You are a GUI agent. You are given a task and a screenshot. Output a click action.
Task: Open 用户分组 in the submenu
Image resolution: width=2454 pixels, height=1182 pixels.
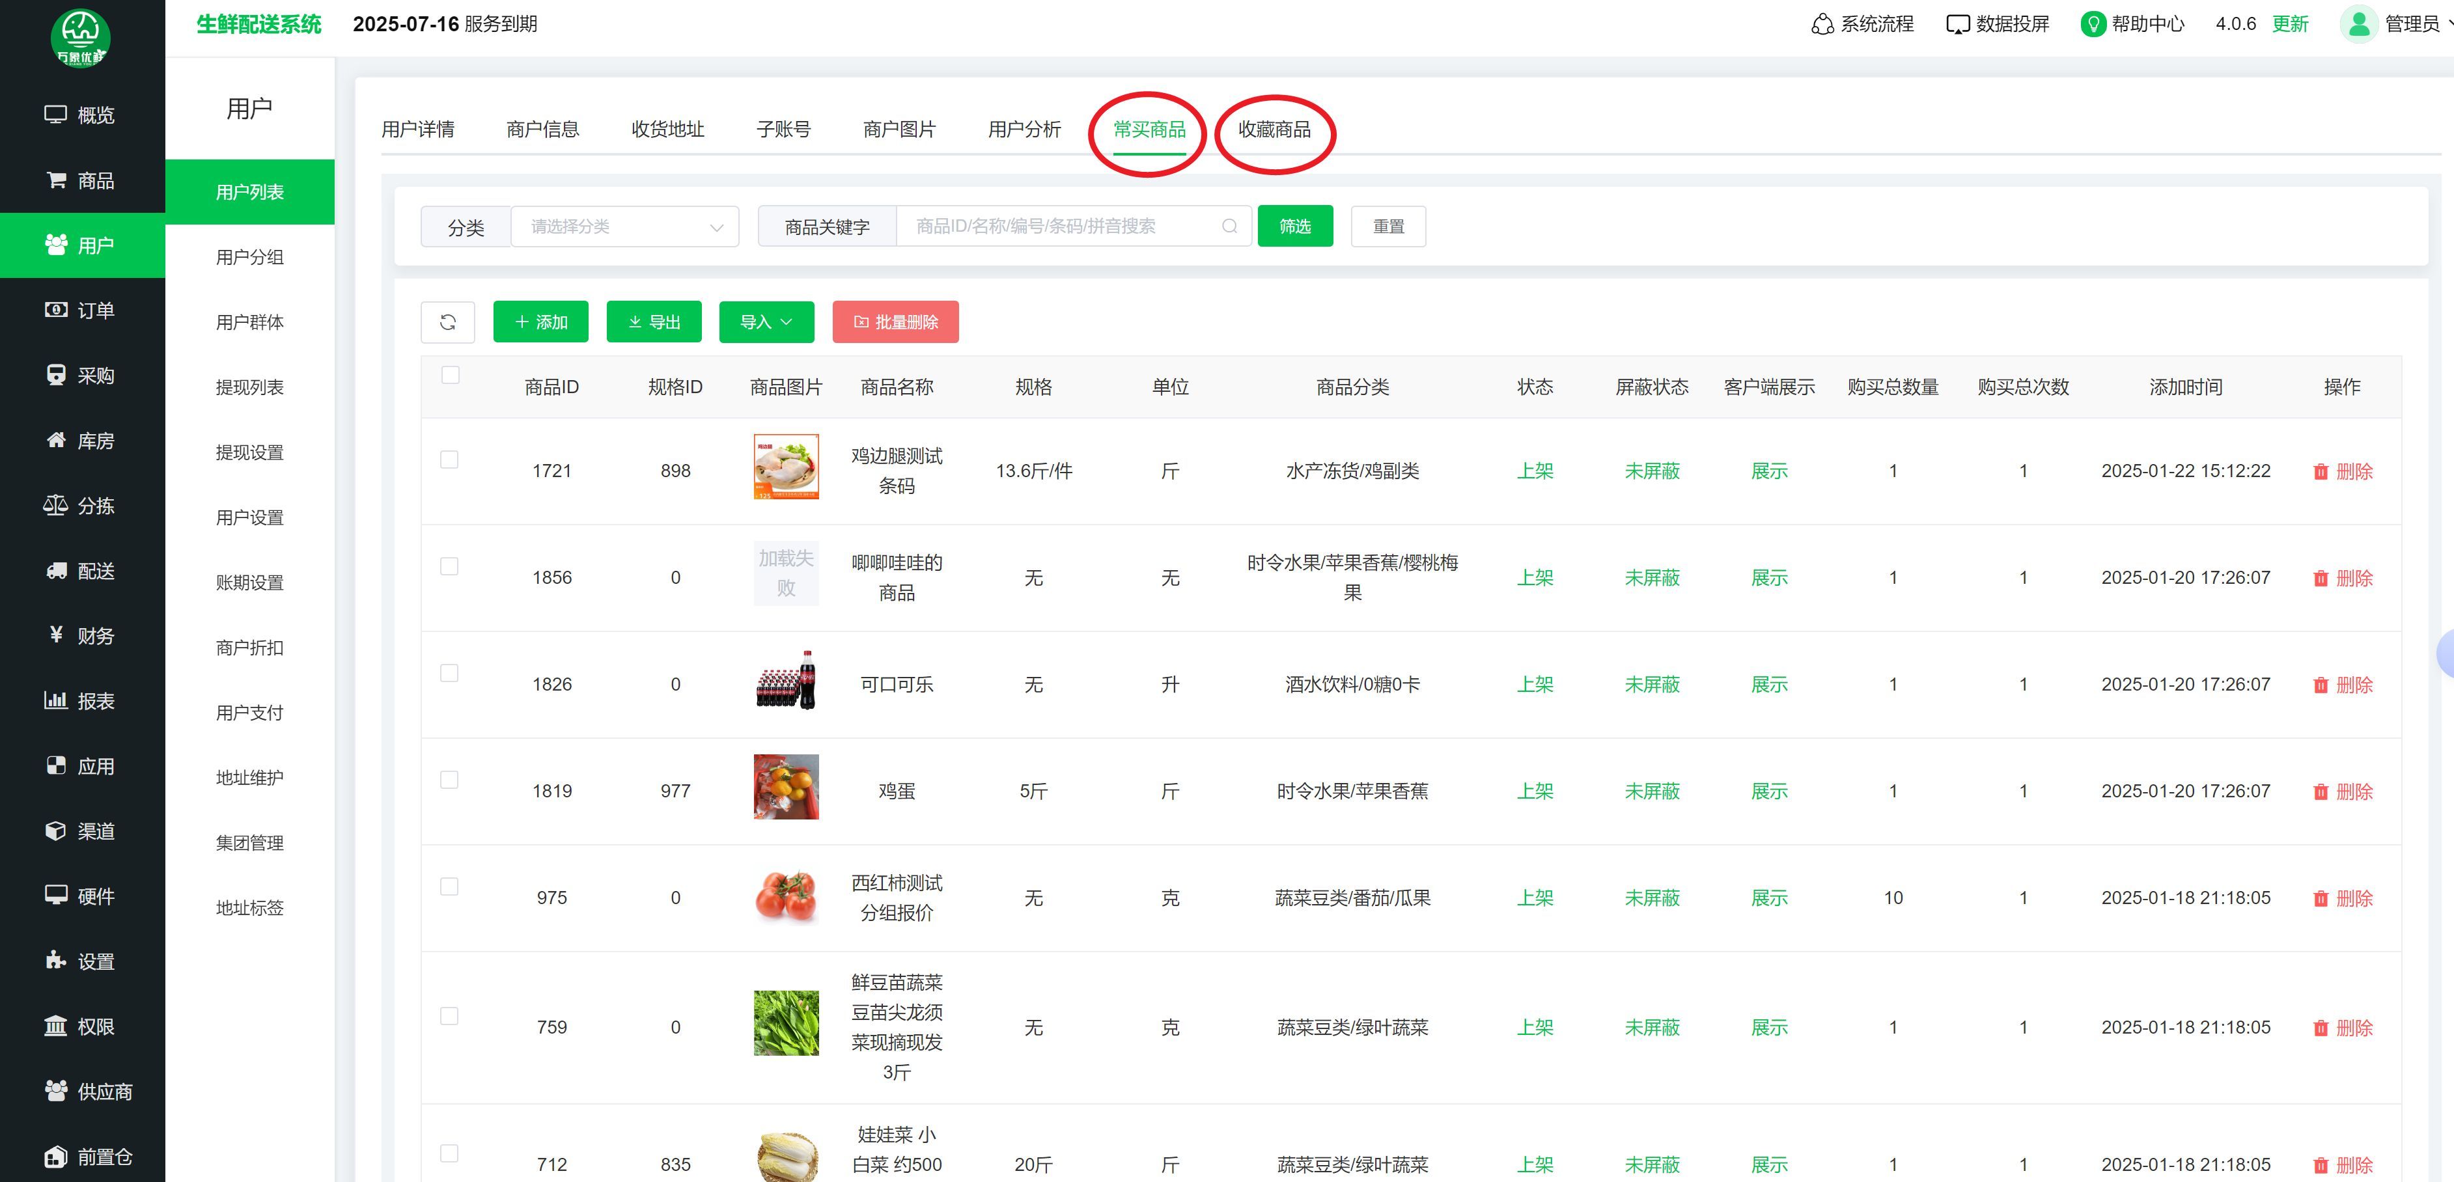(x=249, y=257)
